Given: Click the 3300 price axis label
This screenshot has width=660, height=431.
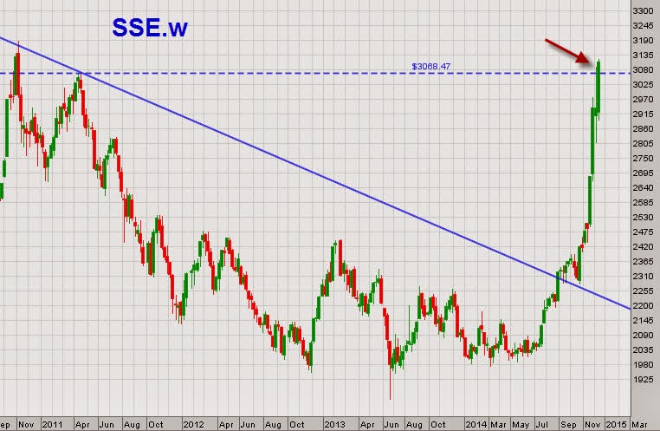Looking at the screenshot, I should (x=644, y=11).
